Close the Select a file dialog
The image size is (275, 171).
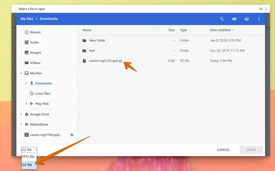pos(261,9)
